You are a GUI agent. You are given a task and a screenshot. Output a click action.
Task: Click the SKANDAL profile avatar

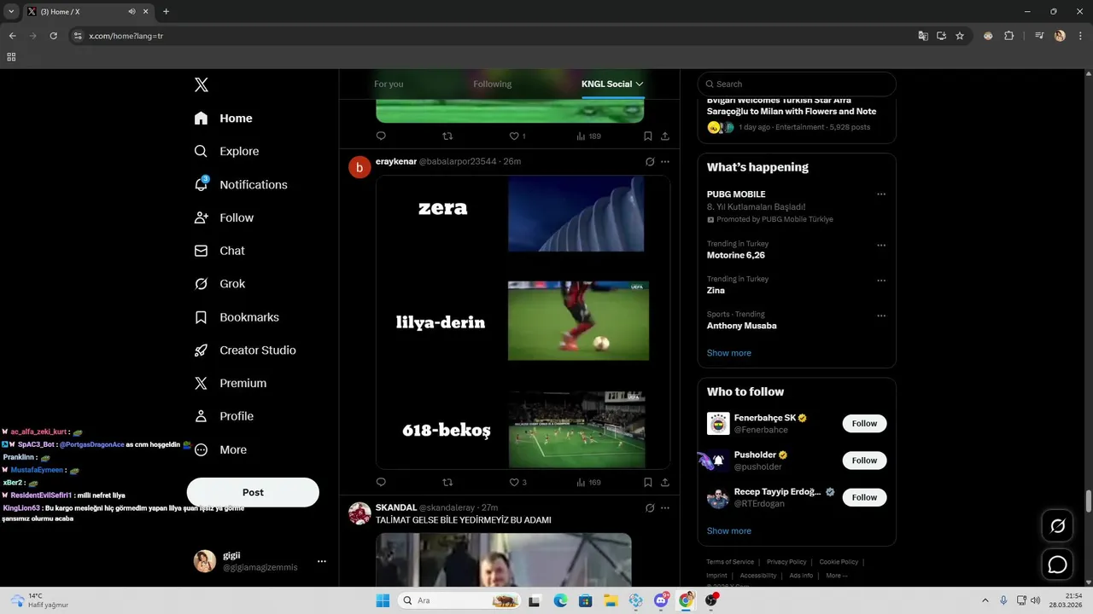click(x=359, y=513)
